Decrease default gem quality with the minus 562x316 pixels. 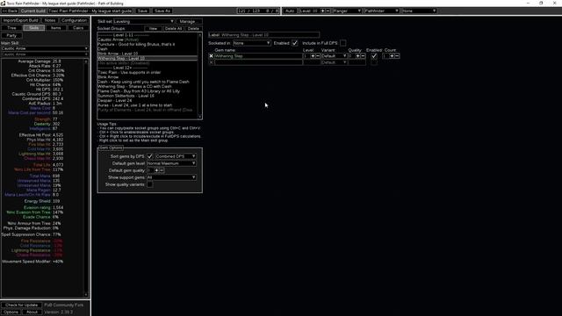tap(162, 170)
